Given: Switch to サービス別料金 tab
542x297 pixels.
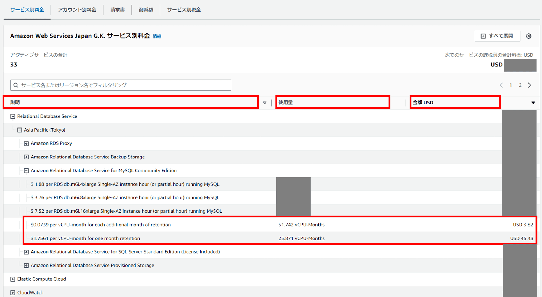Looking at the screenshot, I should [x=27, y=10].
